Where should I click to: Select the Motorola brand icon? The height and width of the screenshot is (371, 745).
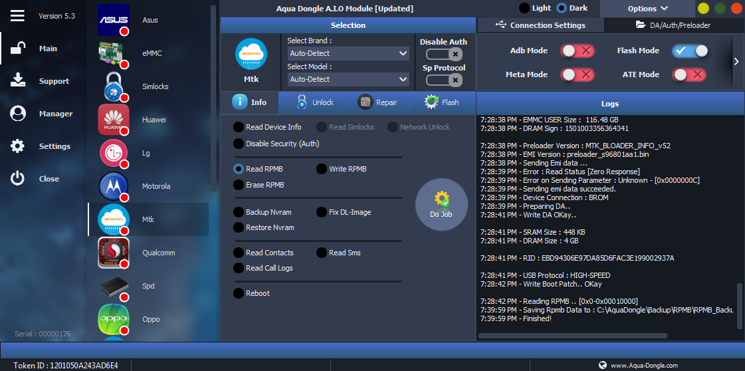coord(114,186)
